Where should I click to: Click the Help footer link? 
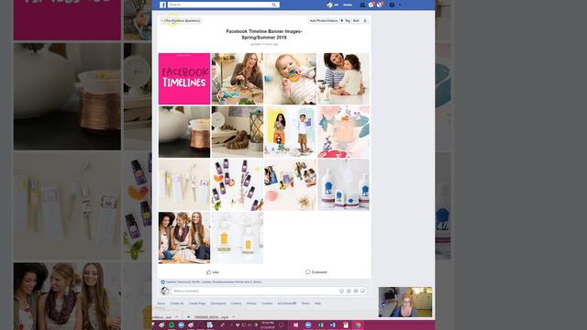317,303
